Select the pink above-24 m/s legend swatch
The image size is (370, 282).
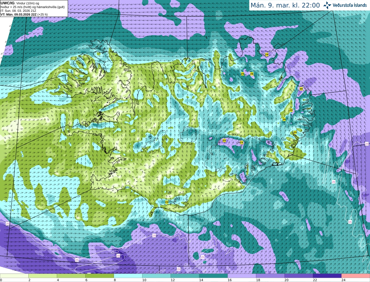(x=356, y=276)
